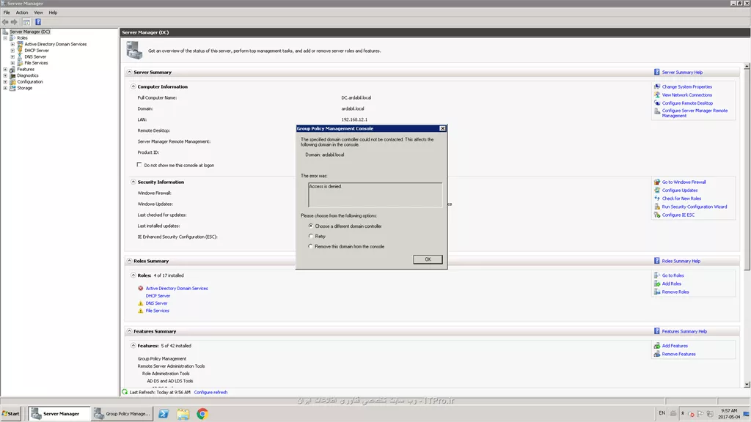Click the Add Roles icon
The image size is (751, 422).
[657, 284]
